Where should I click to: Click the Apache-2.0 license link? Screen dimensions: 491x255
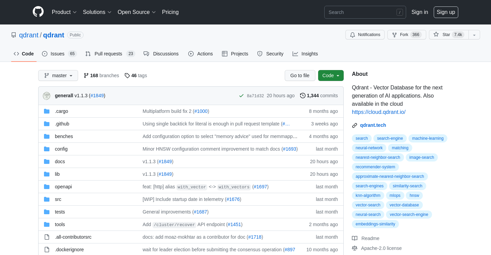pos(381,248)
